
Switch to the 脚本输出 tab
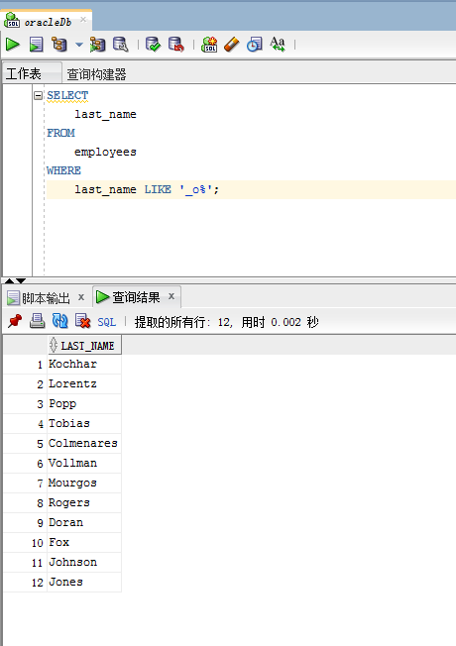tap(46, 297)
